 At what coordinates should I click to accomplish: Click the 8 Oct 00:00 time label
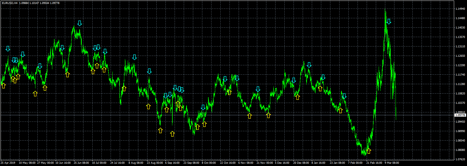[x=209, y=163]
